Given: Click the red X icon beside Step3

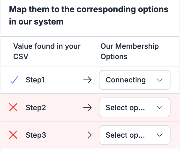Looking at the screenshot, I should (x=13, y=135).
